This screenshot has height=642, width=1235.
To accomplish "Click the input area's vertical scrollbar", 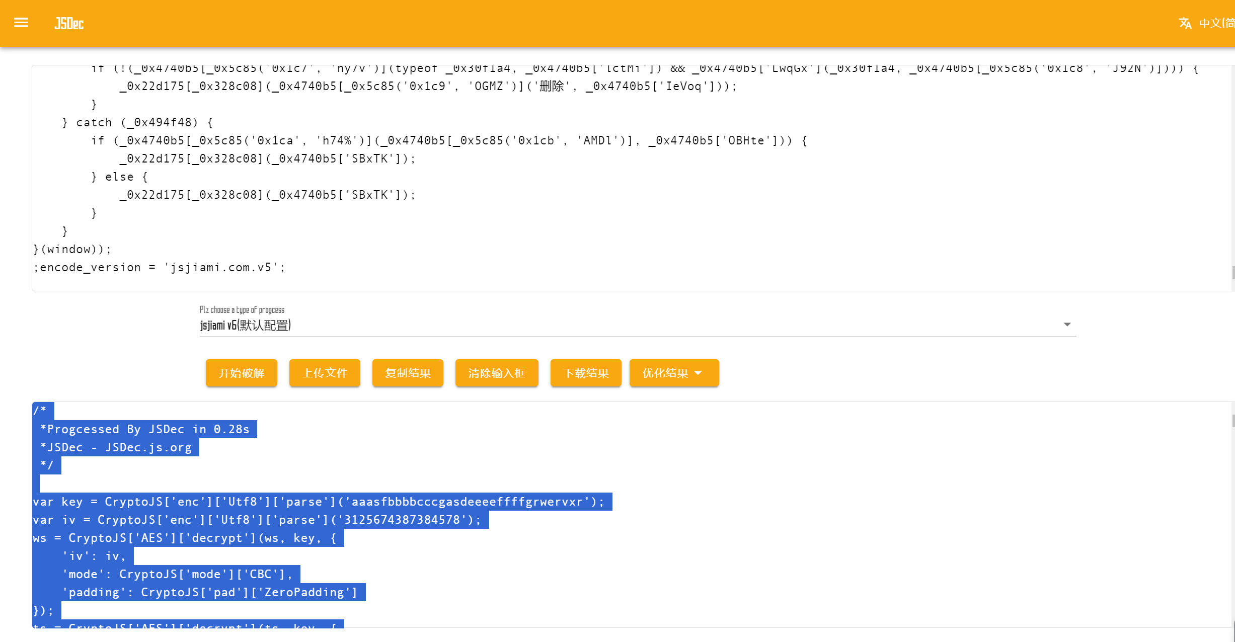I will 1232,272.
